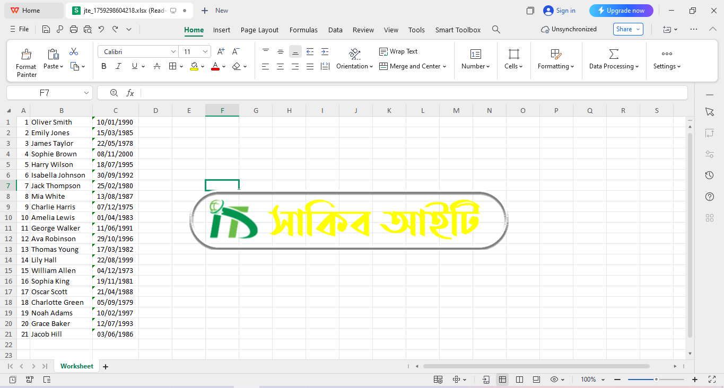Switch to Page Break Preview view
The height and width of the screenshot is (388, 724).
(519, 380)
